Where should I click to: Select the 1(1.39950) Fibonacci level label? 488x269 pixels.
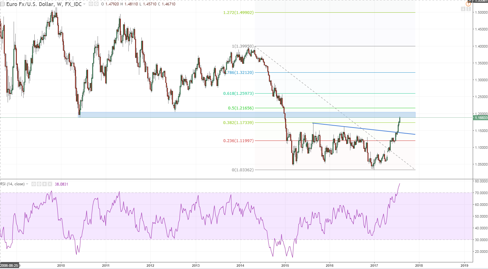point(243,46)
